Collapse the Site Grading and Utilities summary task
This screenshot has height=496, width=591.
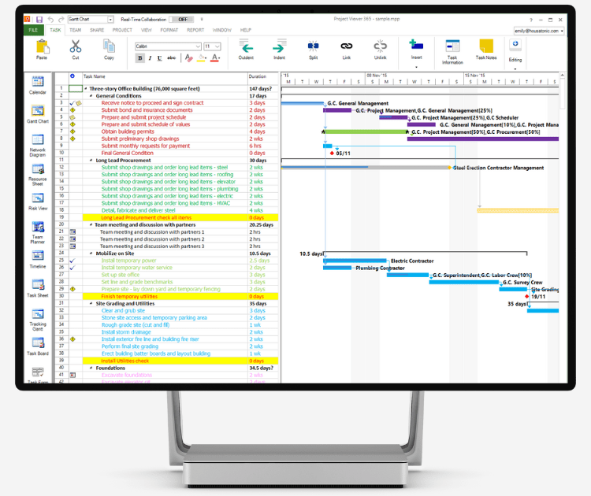[91, 304]
